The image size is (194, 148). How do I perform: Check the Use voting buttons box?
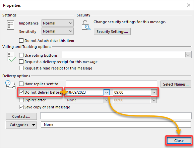pyautogui.click(x=21, y=55)
